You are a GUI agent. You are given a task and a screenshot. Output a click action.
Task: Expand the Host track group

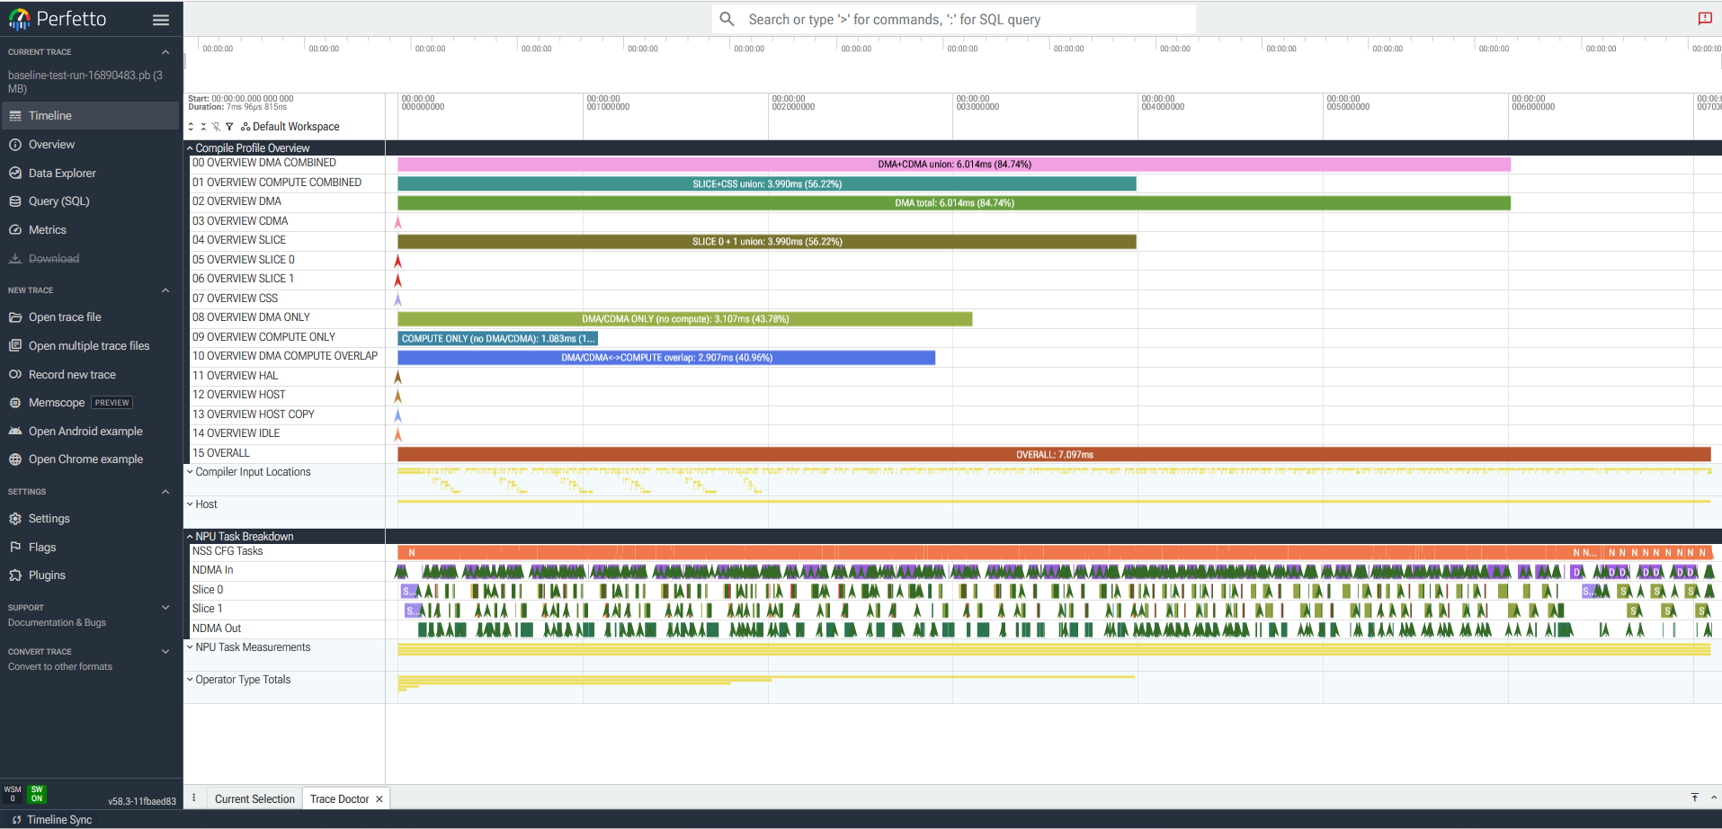[x=190, y=504]
